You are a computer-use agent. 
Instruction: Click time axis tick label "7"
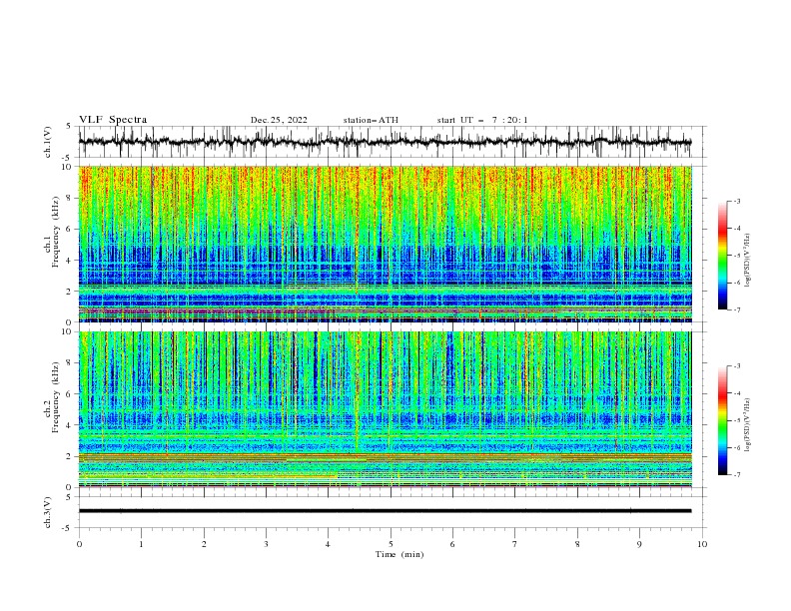pyautogui.click(x=515, y=544)
